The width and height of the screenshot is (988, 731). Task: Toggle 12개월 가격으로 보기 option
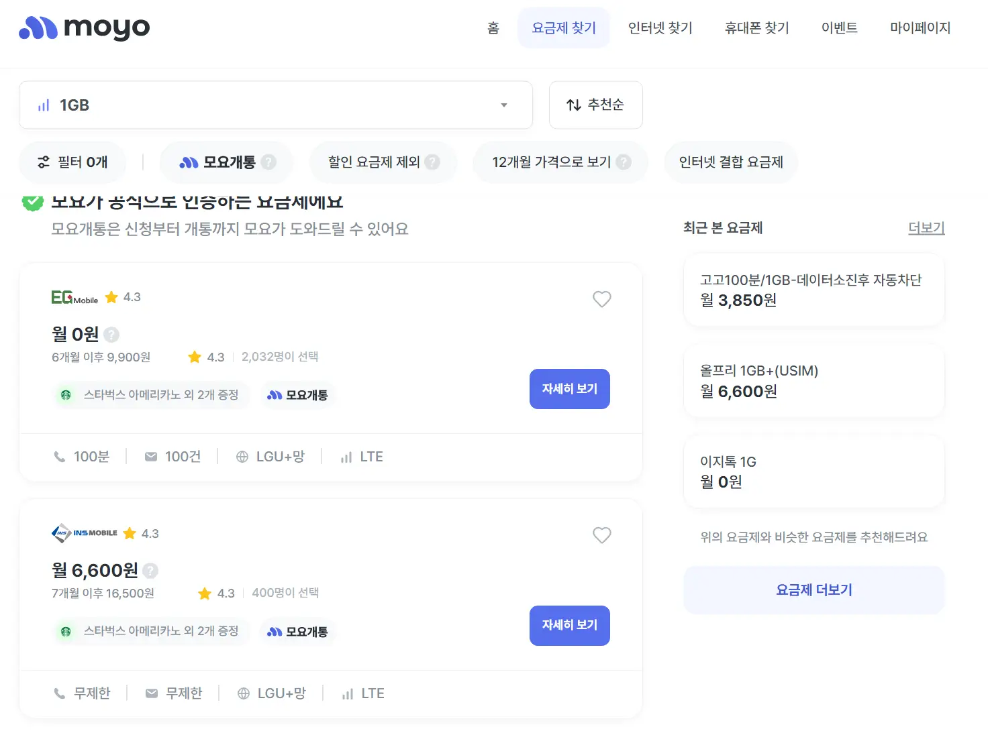click(560, 162)
